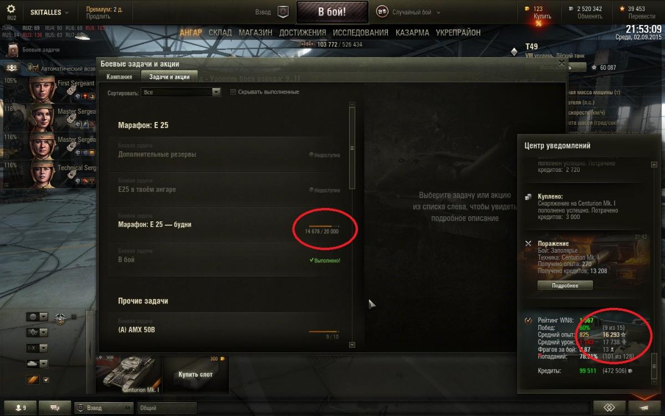Viewport: 665px width, 416px height.
Task: Switch to the Кампания tab
Action: [x=119, y=77]
